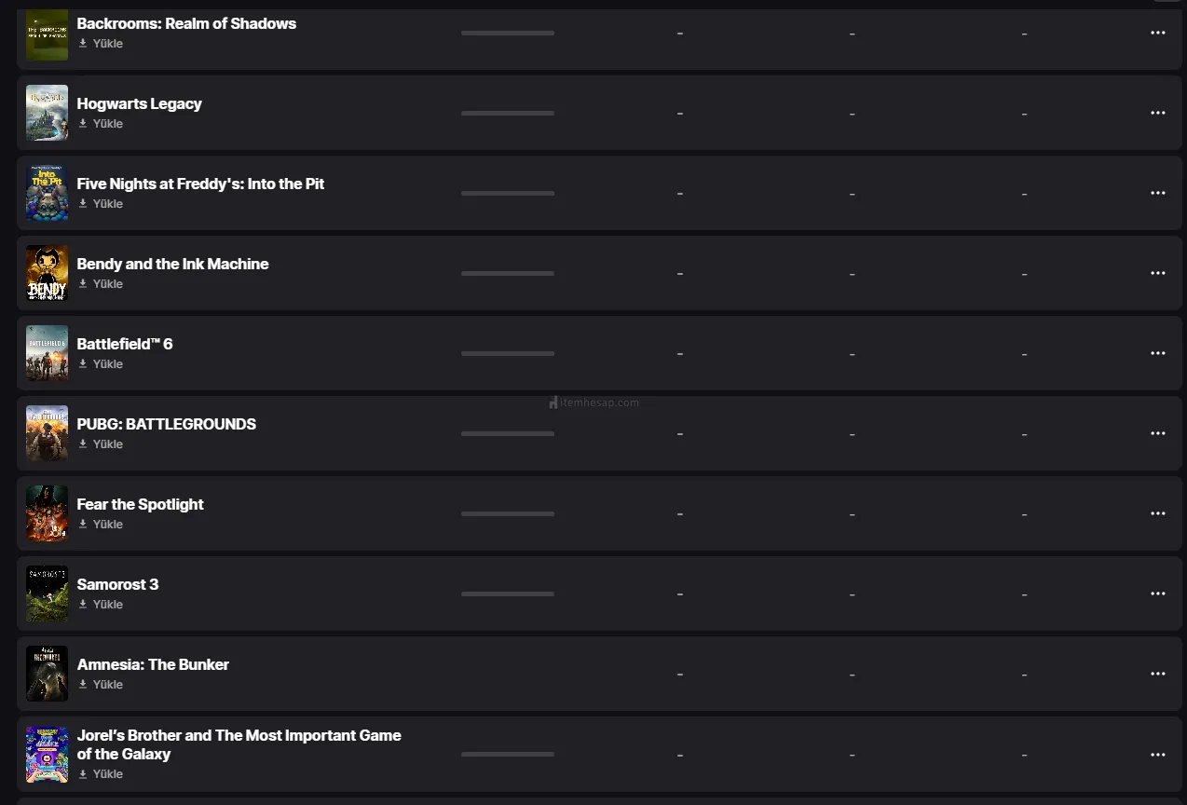
Task: Select Battlefield 6 cover thumbnail
Action: point(47,353)
